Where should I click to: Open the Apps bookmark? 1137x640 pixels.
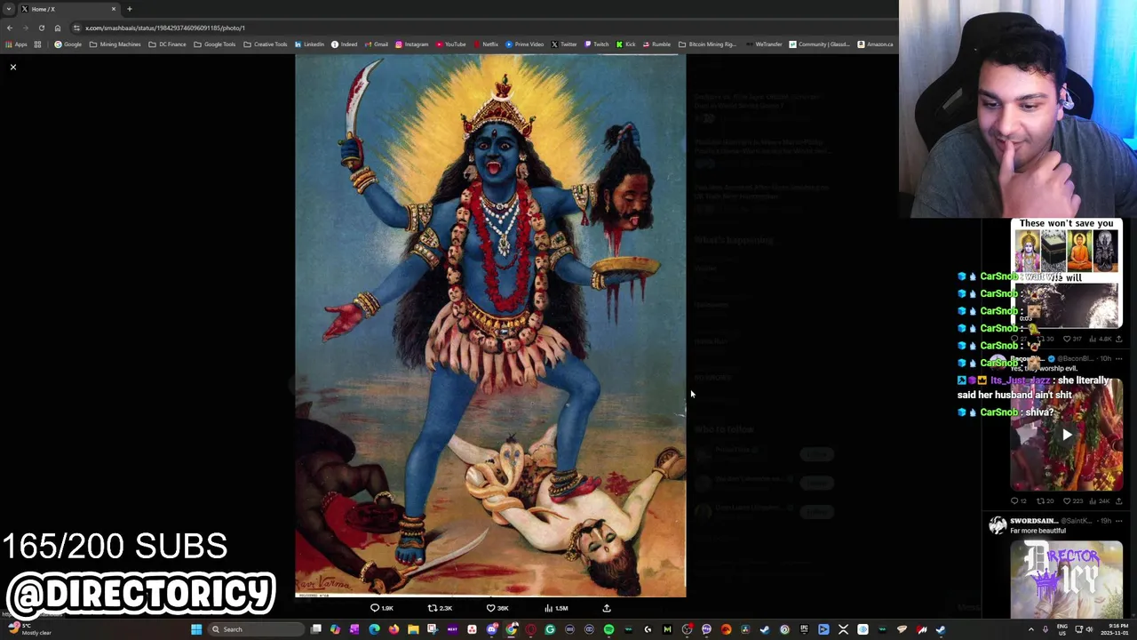pyautogui.click(x=15, y=44)
